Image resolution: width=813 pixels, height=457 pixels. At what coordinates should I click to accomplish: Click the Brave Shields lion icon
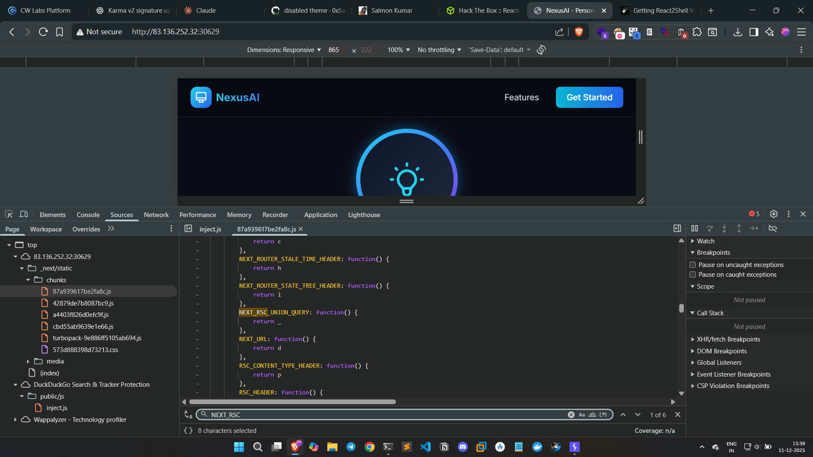[x=579, y=32]
